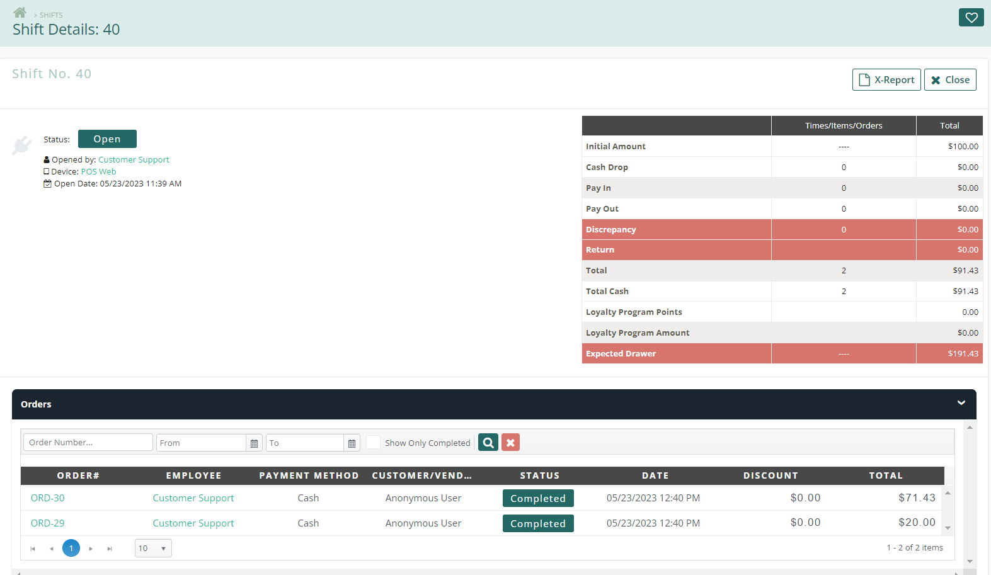Sort by DISCOUNT column header
This screenshot has height=575, width=991.
pos(770,475)
